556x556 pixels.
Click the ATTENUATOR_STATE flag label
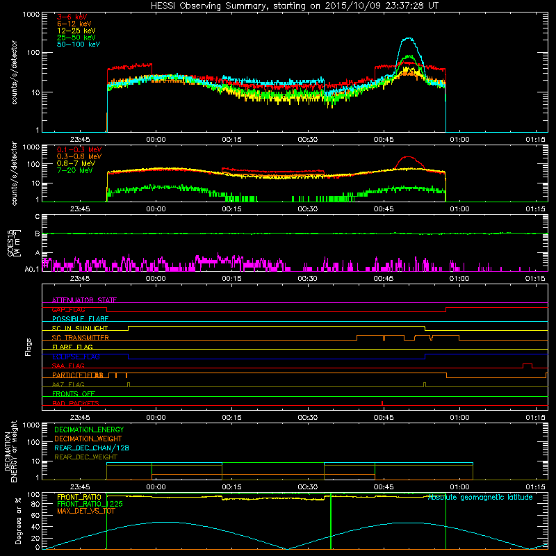pyautogui.click(x=84, y=300)
